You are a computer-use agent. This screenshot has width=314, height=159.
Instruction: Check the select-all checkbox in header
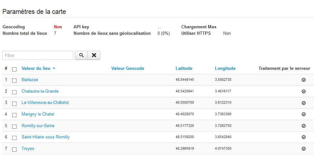[x=14, y=69]
